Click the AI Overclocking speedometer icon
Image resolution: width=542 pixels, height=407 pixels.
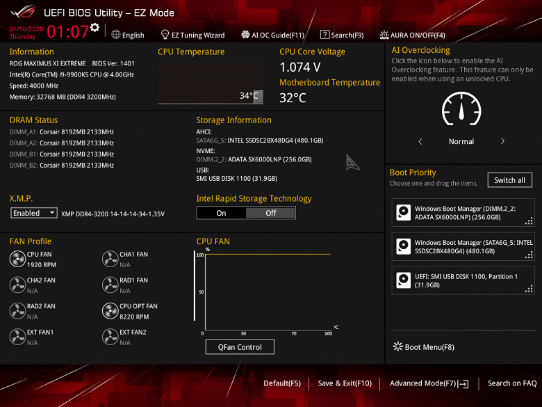click(461, 109)
